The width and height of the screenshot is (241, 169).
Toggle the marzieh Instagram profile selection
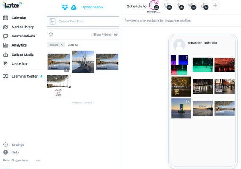(154, 5)
